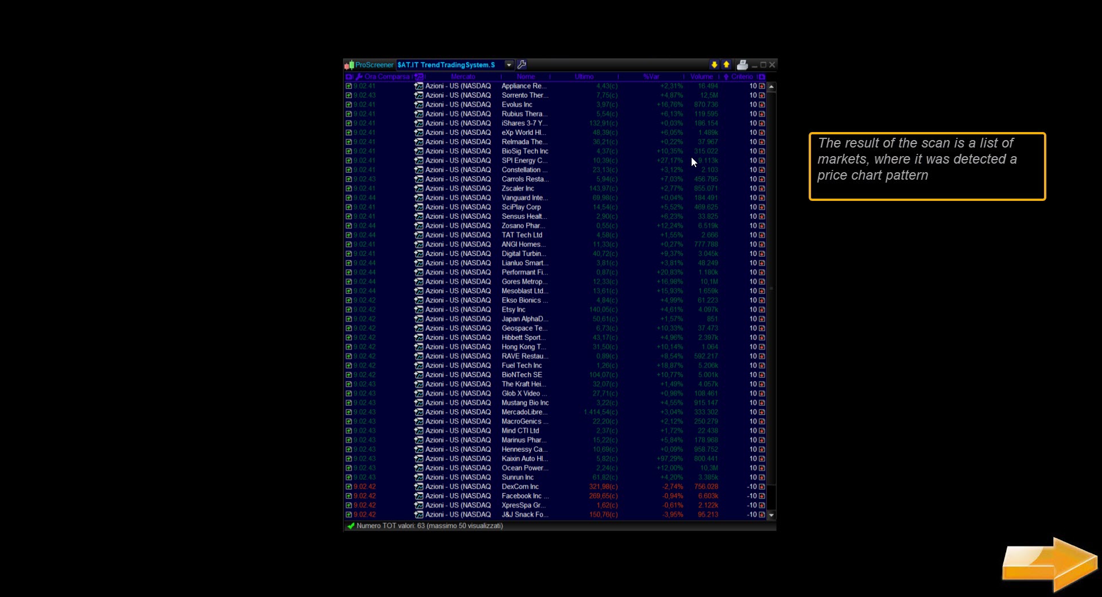Click the +97,29% value in Kaixin row
The height and width of the screenshot is (597, 1102).
(x=670, y=459)
